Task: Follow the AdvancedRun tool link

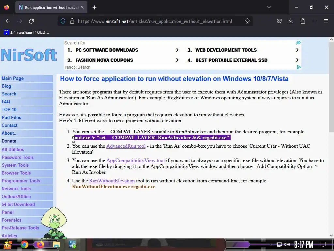Action: pos(126,146)
